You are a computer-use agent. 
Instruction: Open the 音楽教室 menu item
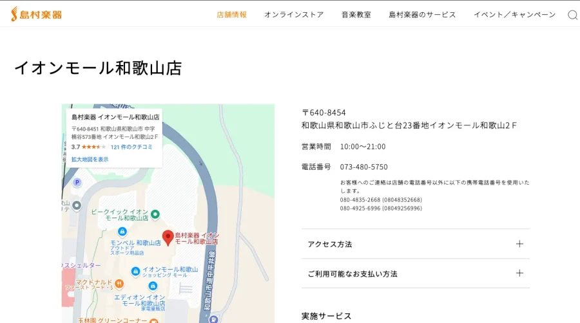pos(356,15)
